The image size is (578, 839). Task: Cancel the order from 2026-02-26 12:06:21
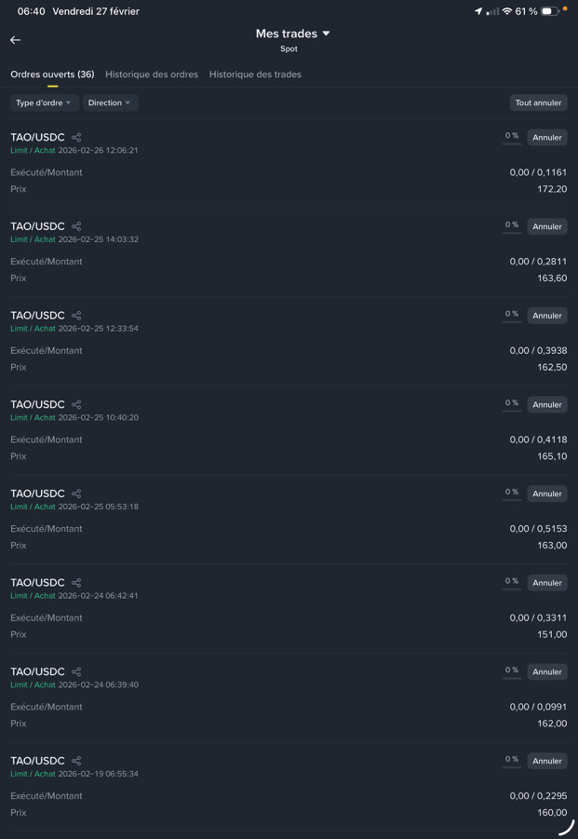pos(547,138)
